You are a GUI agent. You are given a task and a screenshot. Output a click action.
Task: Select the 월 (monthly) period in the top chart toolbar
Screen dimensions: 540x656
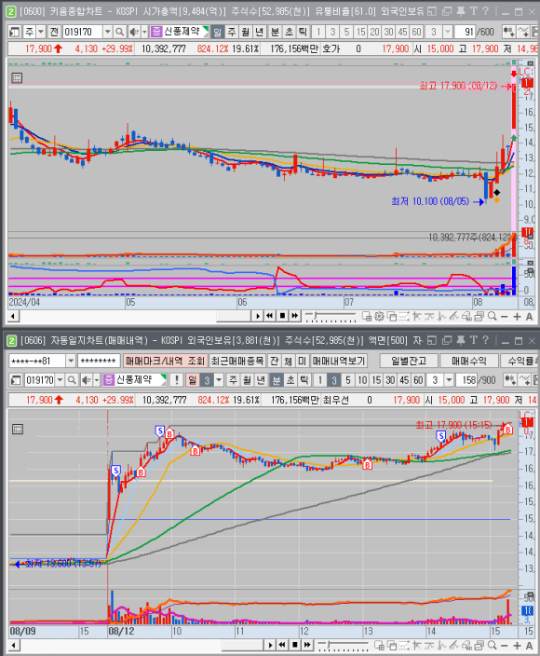click(x=246, y=32)
